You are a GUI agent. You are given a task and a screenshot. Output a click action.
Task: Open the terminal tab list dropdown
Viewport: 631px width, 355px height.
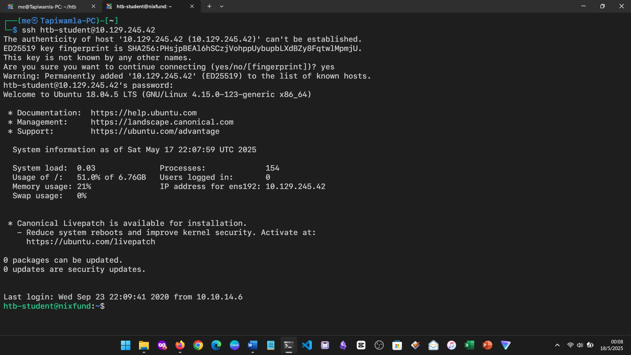(222, 6)
